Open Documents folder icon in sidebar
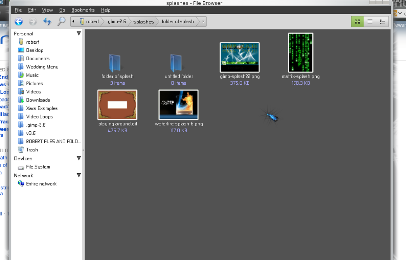Viewport: 406px width, 260px height. [x=21, y=58]
